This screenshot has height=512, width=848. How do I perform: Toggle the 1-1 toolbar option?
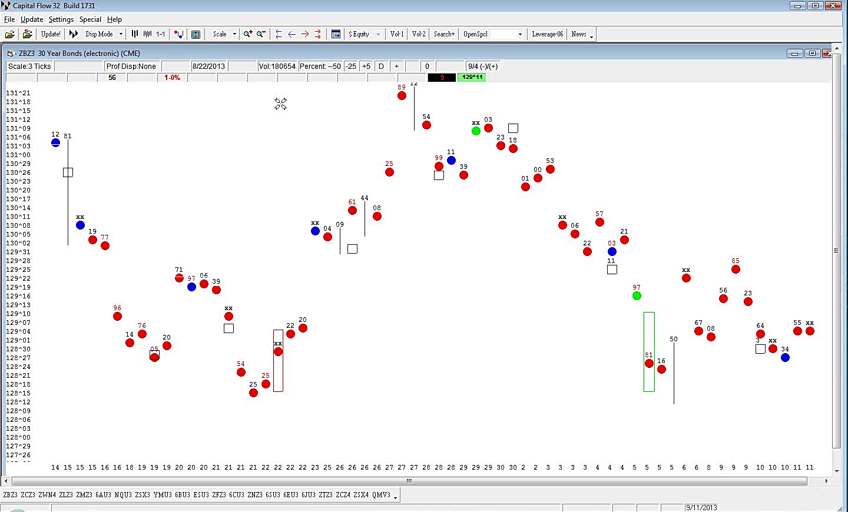pyautogui.click(x=160, y=34)
